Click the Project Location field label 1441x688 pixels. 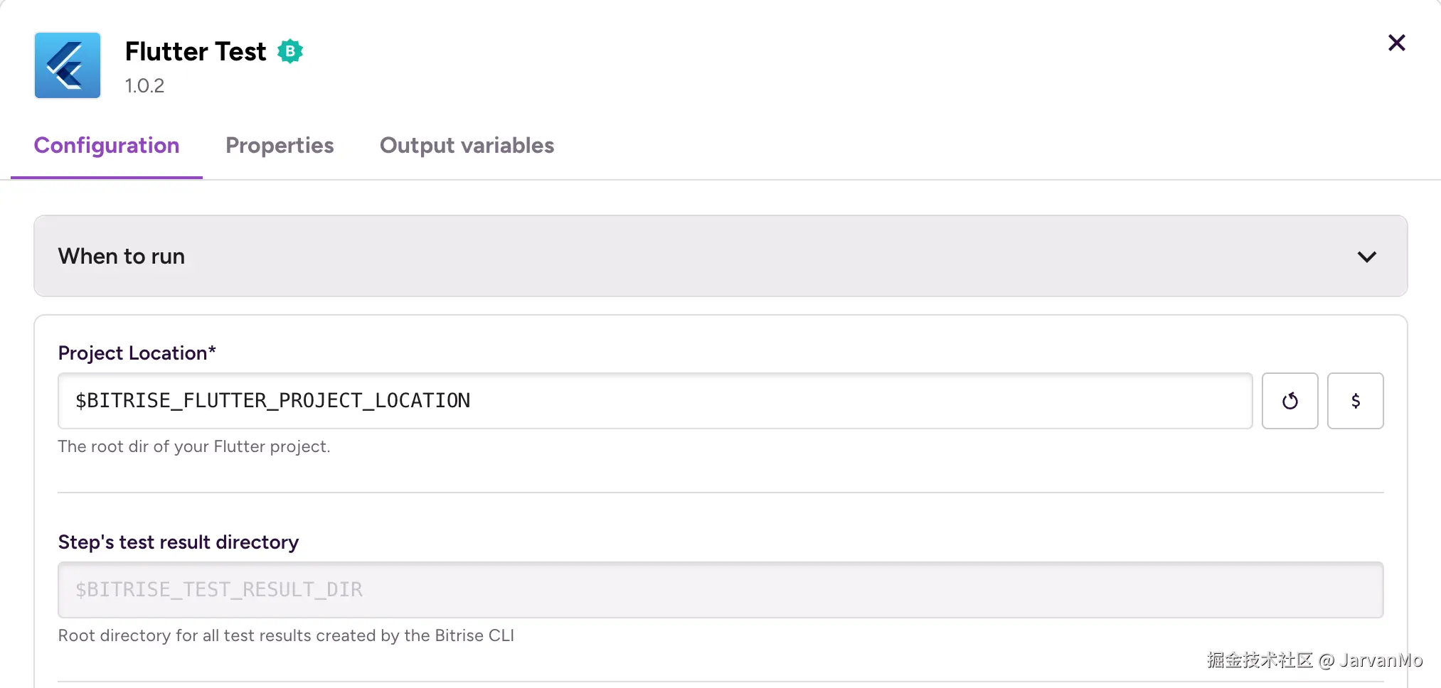pos(137,353)
